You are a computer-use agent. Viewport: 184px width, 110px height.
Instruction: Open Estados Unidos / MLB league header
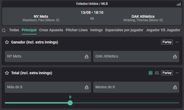pos(92,4)
